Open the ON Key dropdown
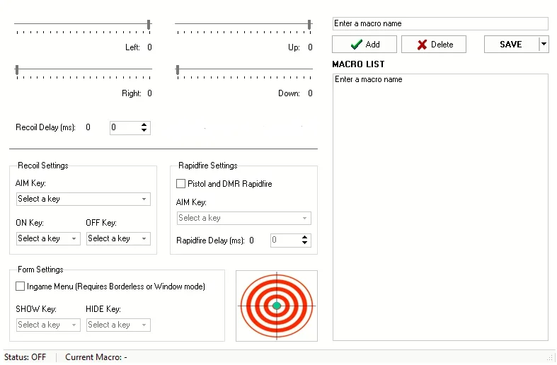 pos(48,238)
